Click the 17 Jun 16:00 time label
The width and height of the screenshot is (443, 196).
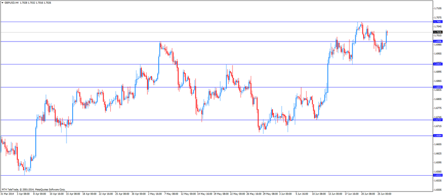click(x=352, y=194)
